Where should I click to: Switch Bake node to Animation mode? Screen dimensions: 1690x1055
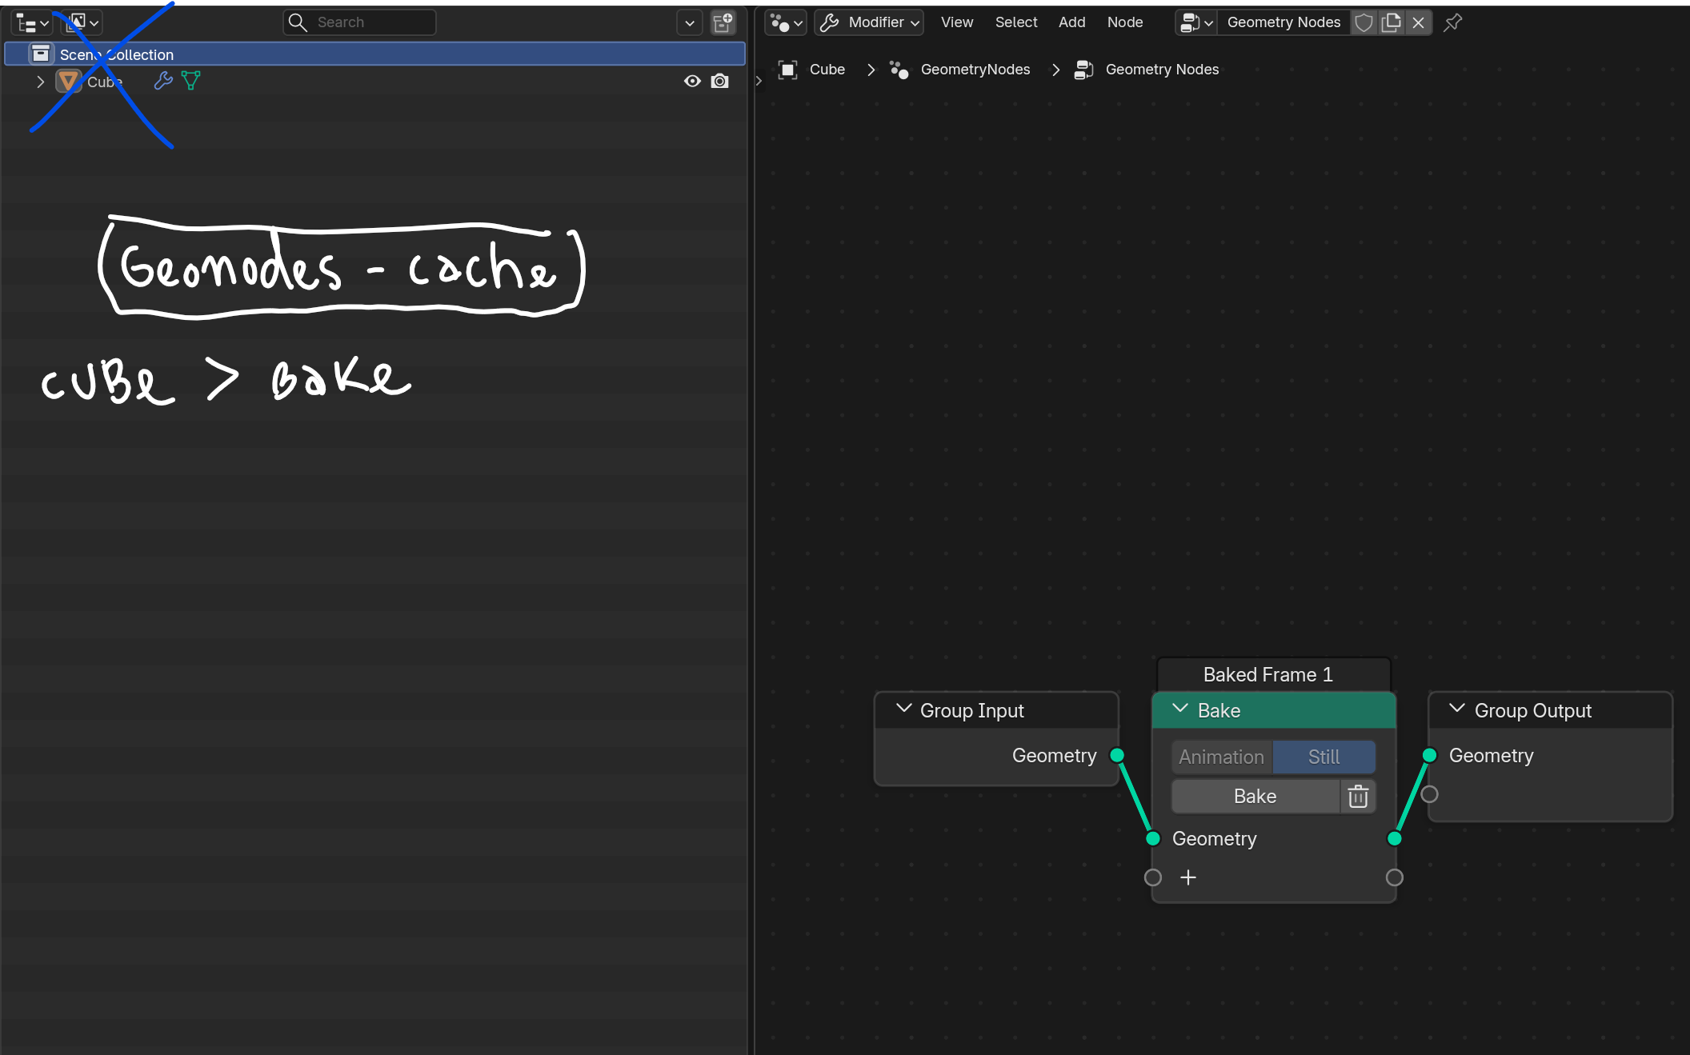(x=1222, y=757)
